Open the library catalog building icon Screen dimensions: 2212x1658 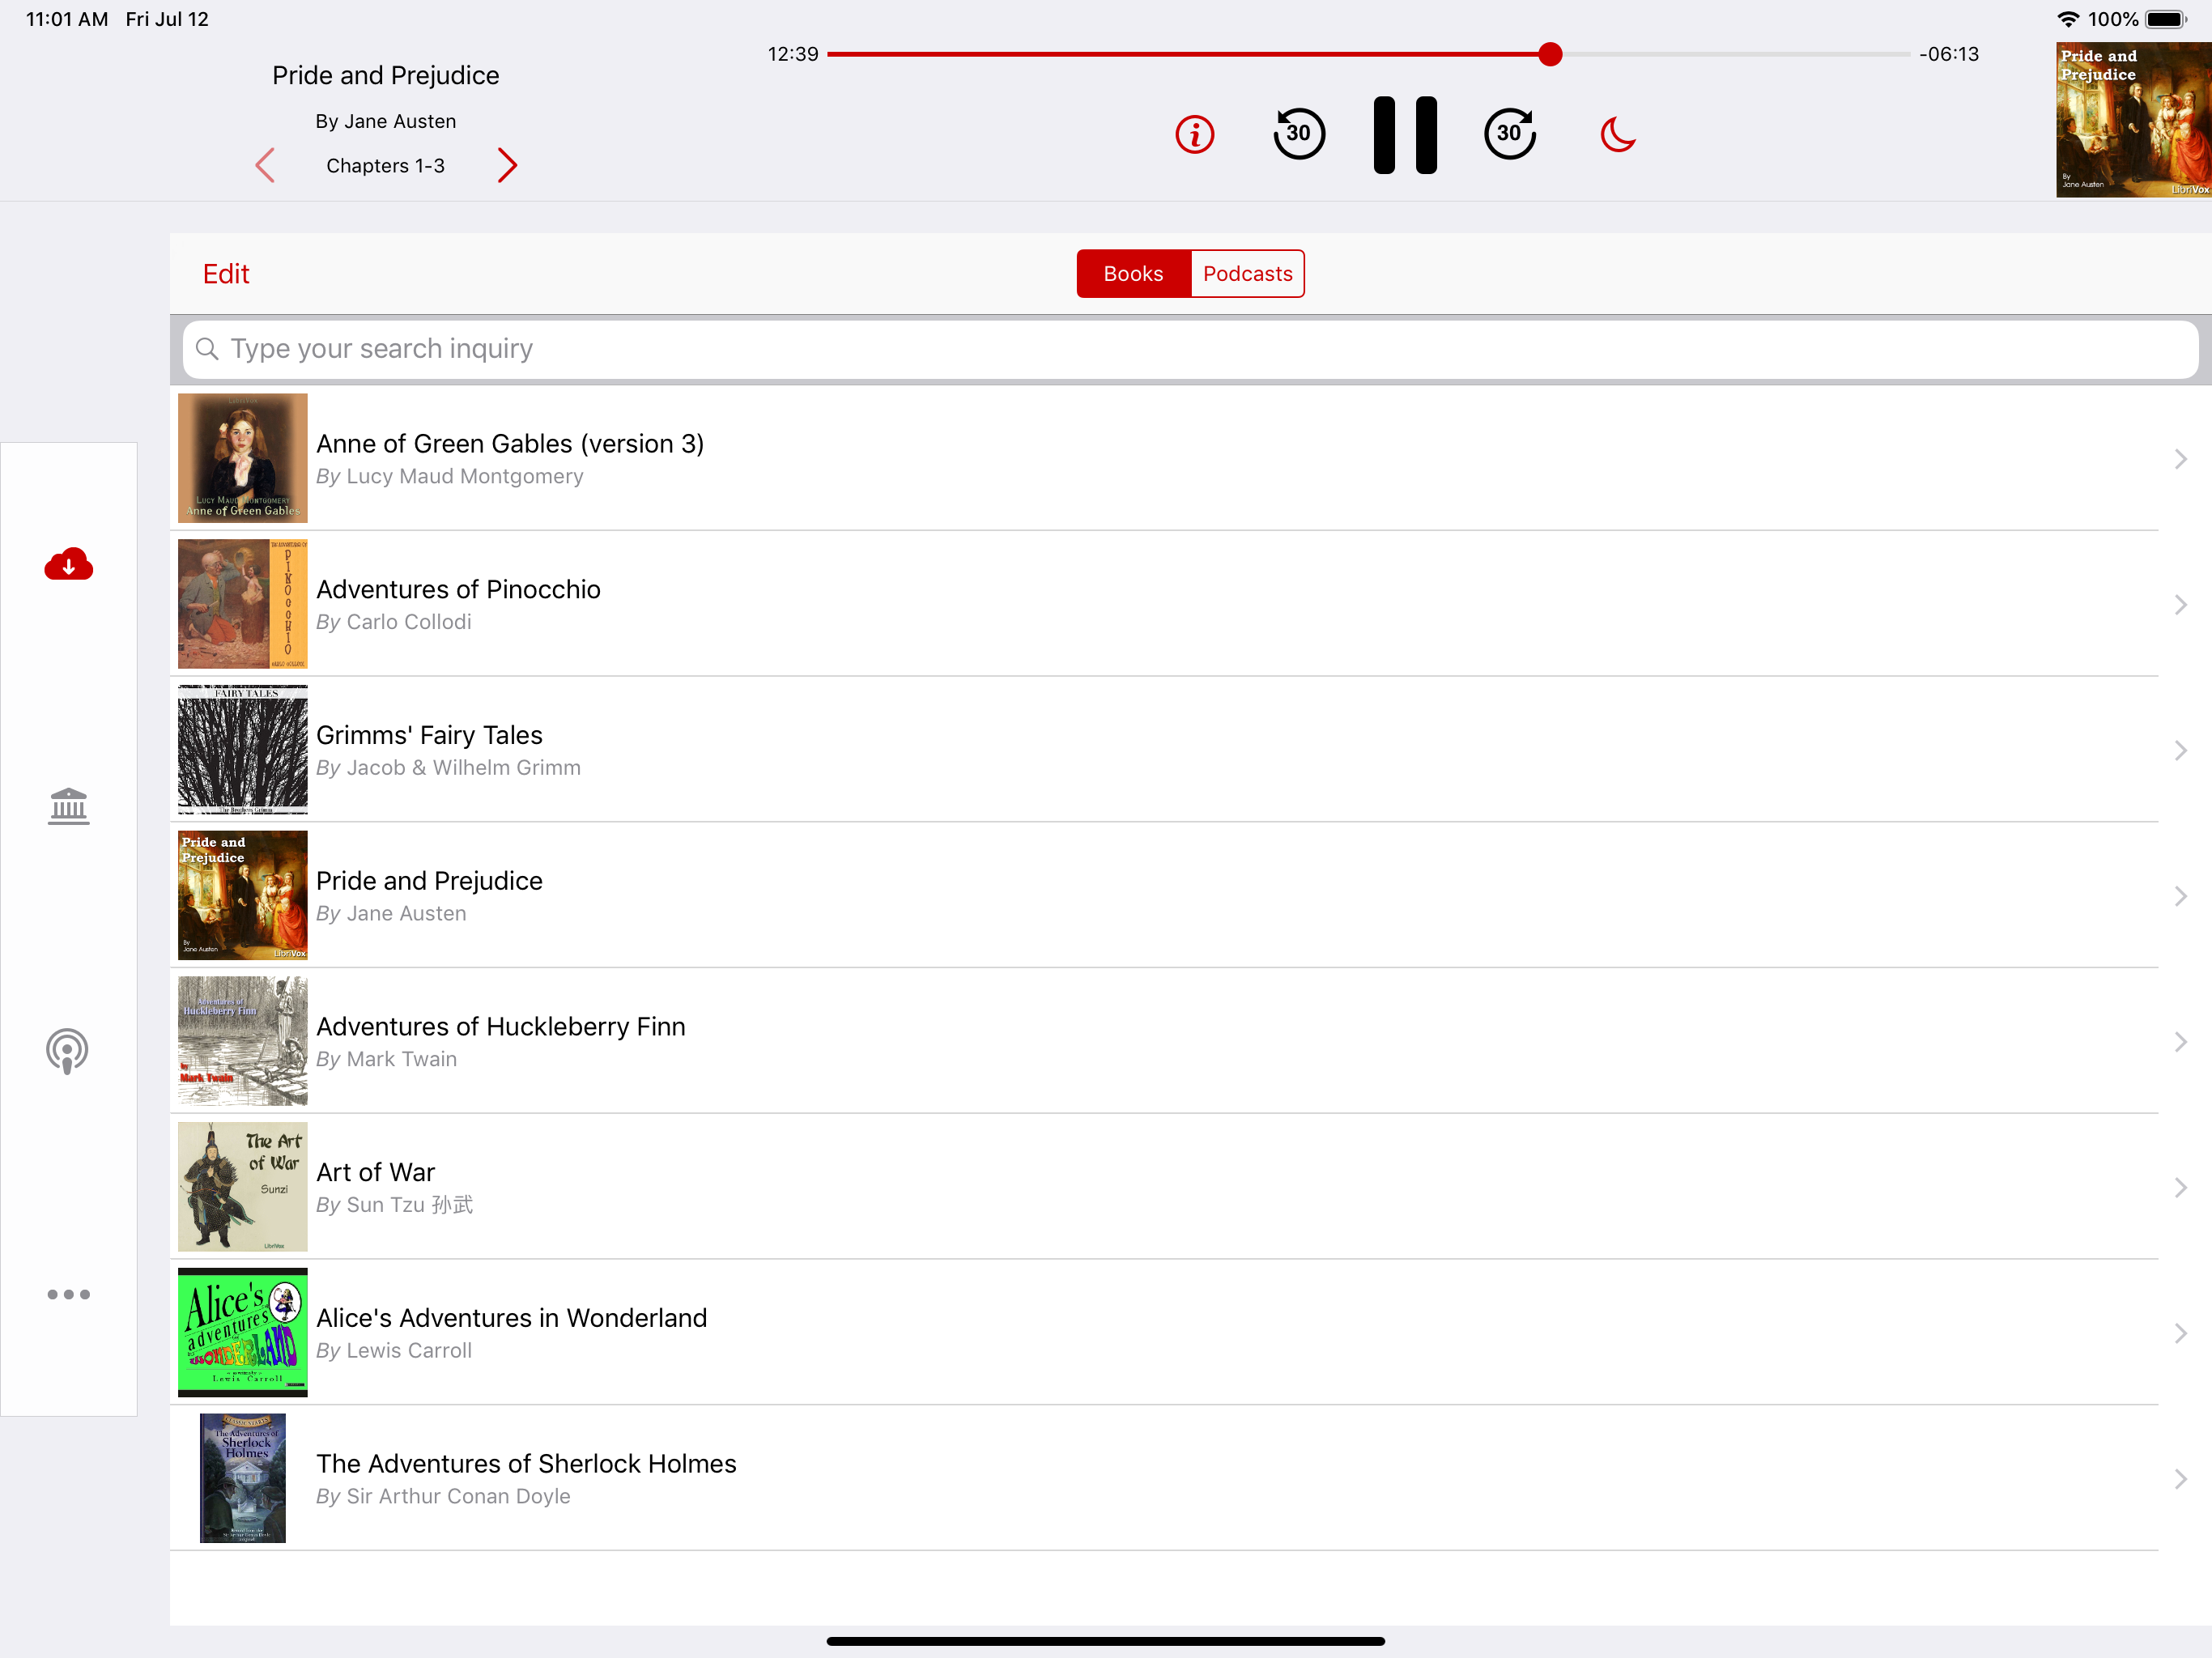point(68,806)
